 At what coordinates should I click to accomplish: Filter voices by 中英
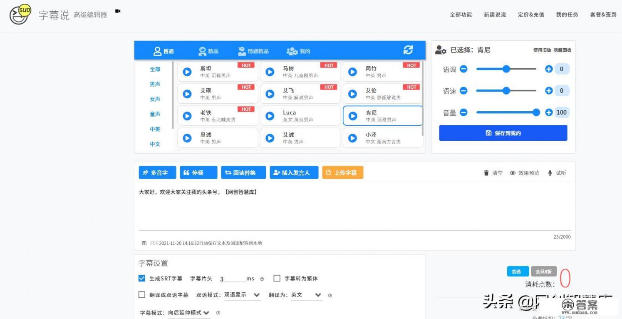pyautogui.click(x=155, y=129)
